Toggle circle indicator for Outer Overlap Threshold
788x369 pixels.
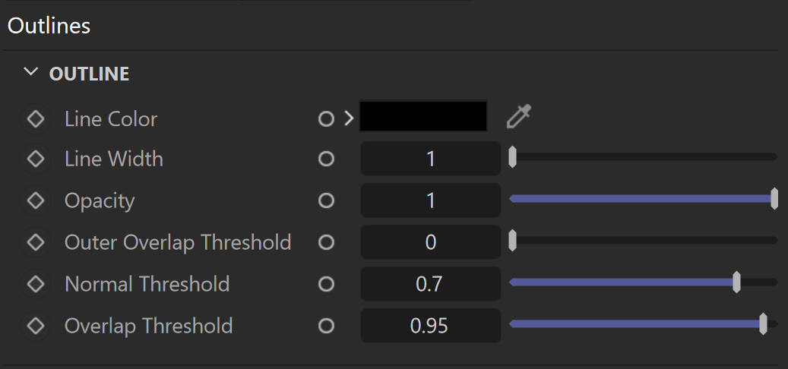(326, 242)
